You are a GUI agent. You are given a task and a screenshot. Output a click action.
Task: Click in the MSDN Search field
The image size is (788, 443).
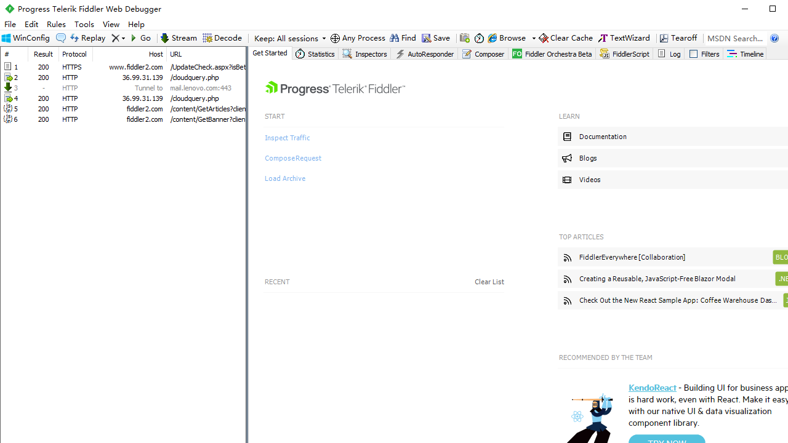[735, 38]
